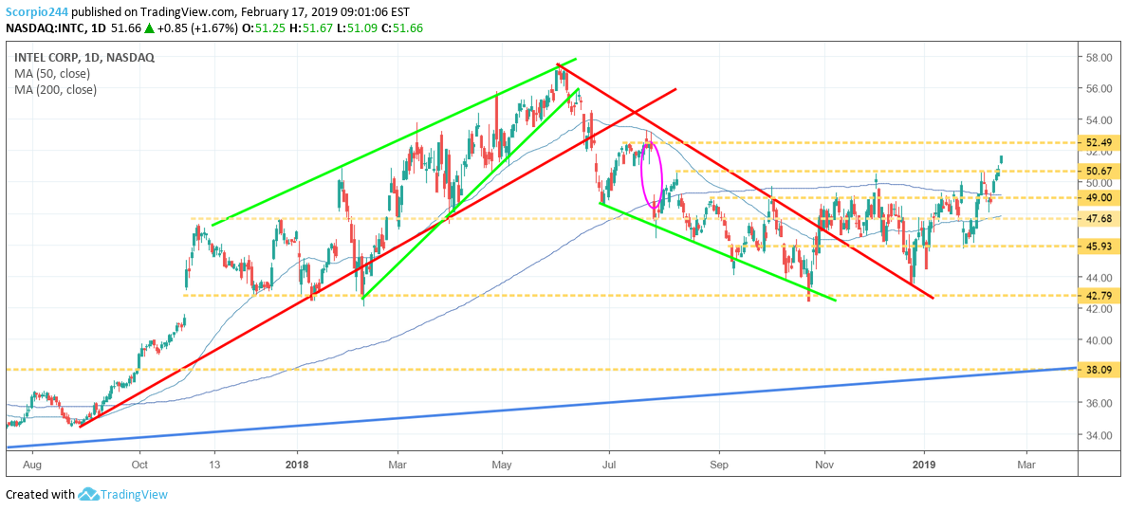Select the 38.09 price level label
This screenshot has width=1127, height=511.
tap(1100, 369)
